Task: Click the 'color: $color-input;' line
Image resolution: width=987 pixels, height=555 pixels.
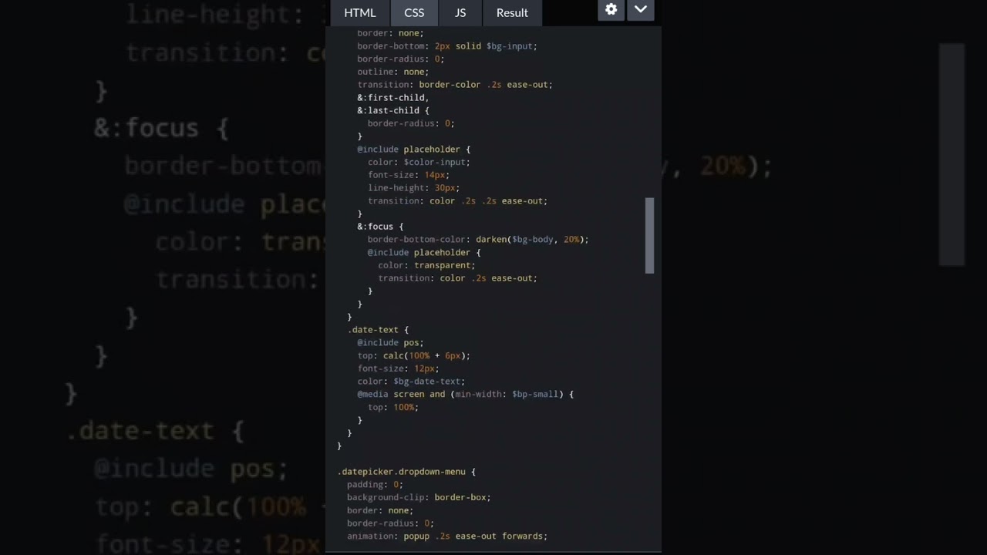Action: tap(419, 162)
